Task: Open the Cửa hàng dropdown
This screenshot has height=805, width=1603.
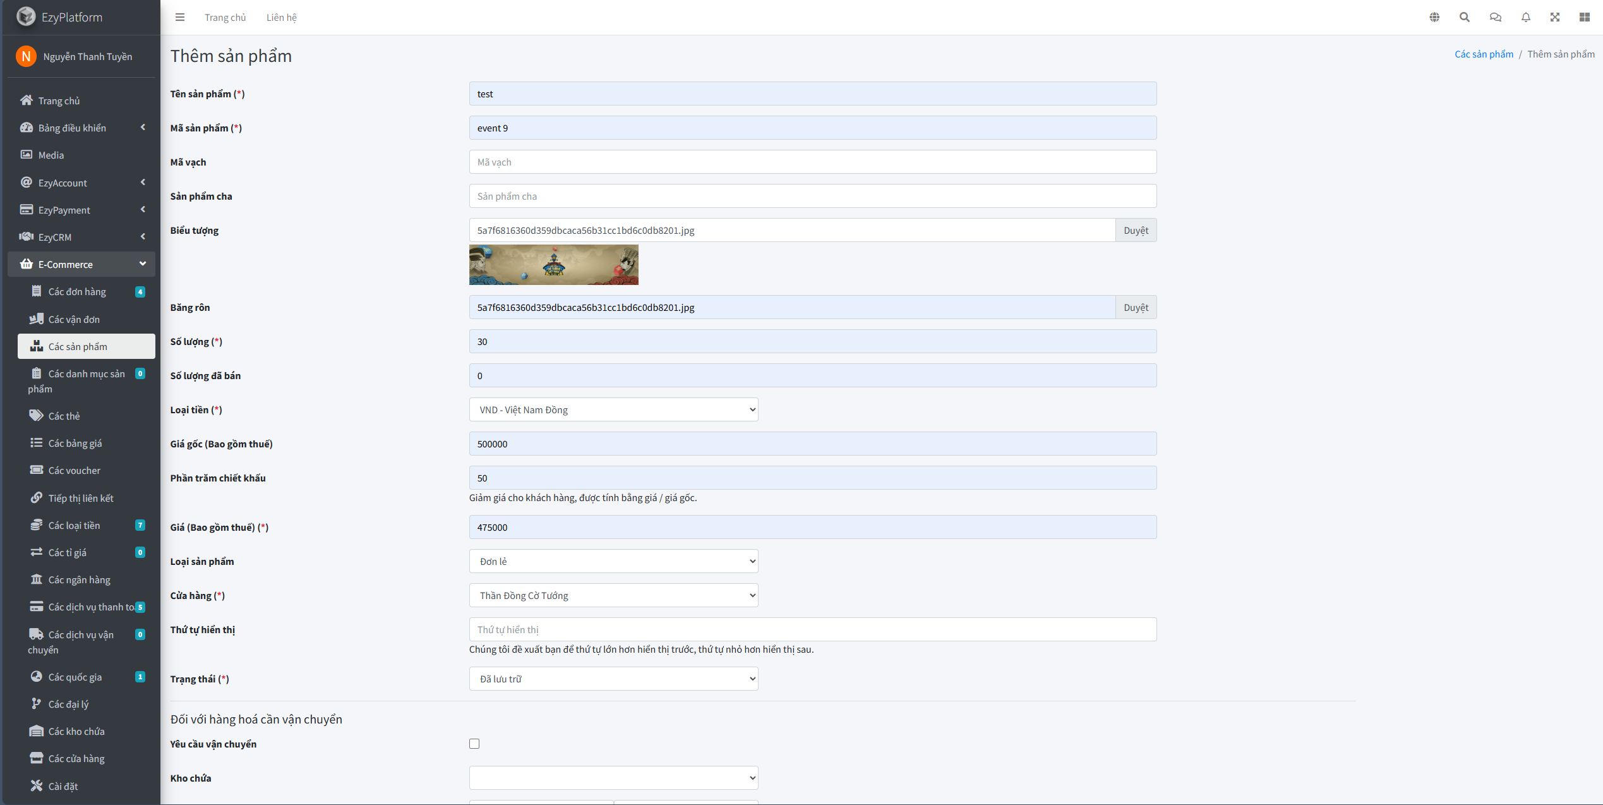Action: click(x=613, y=595)
